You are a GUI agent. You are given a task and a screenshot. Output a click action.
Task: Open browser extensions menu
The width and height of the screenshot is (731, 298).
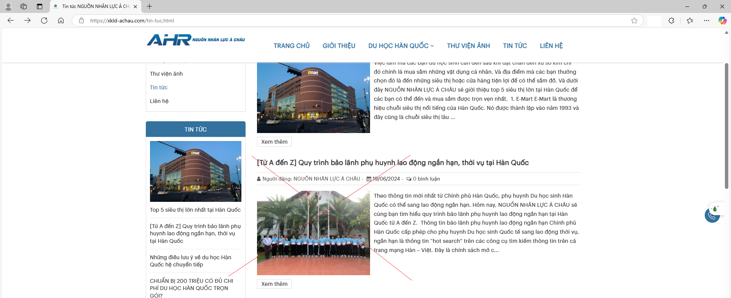pos(671,21)
